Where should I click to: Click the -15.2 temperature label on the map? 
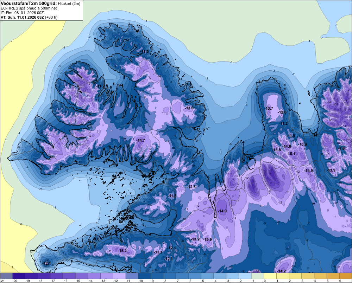click(x=122, y=251)
